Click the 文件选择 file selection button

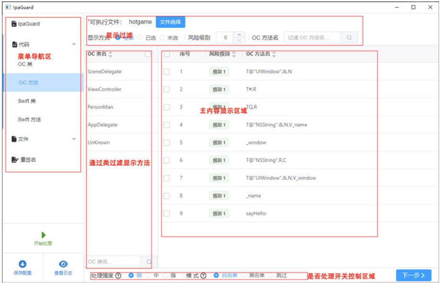[170, 22]
